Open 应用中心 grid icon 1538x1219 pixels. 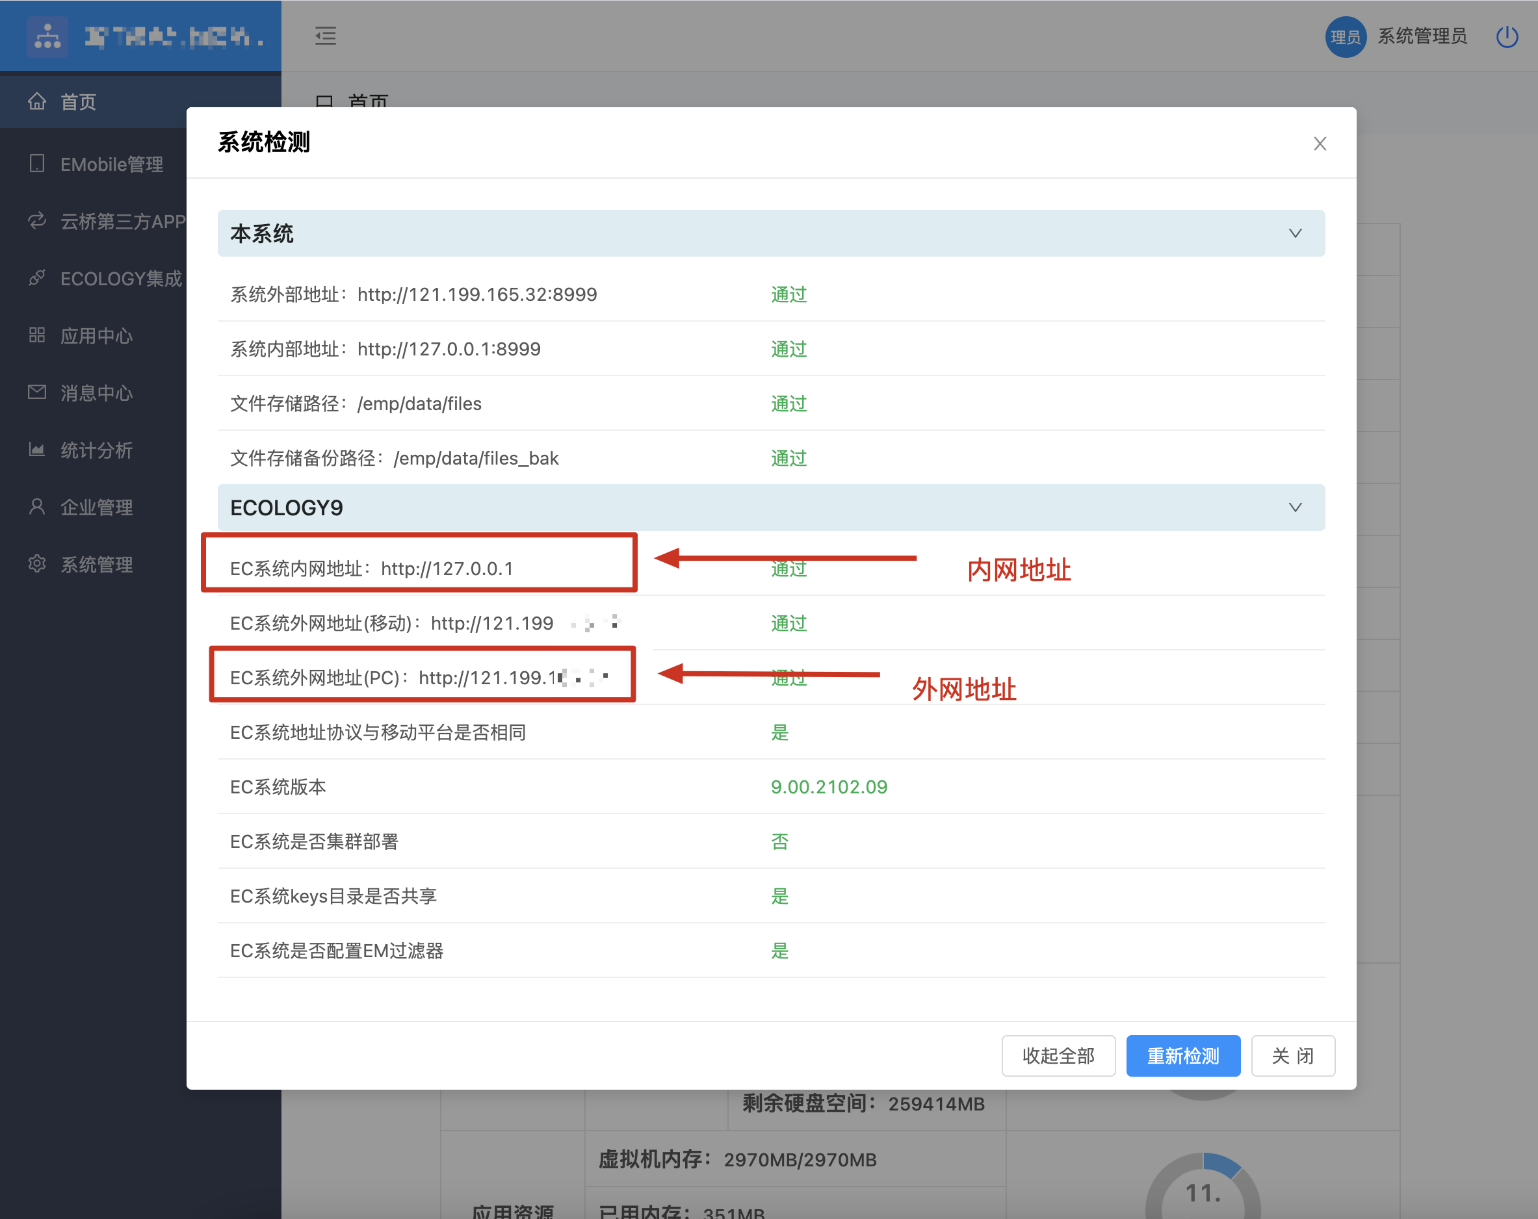pos(38,335)
